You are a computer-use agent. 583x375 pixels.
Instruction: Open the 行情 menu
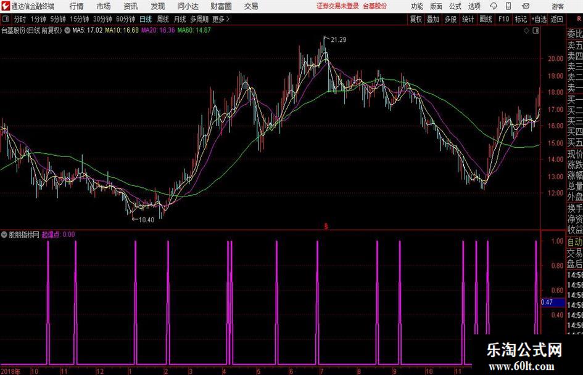(76, 6)
